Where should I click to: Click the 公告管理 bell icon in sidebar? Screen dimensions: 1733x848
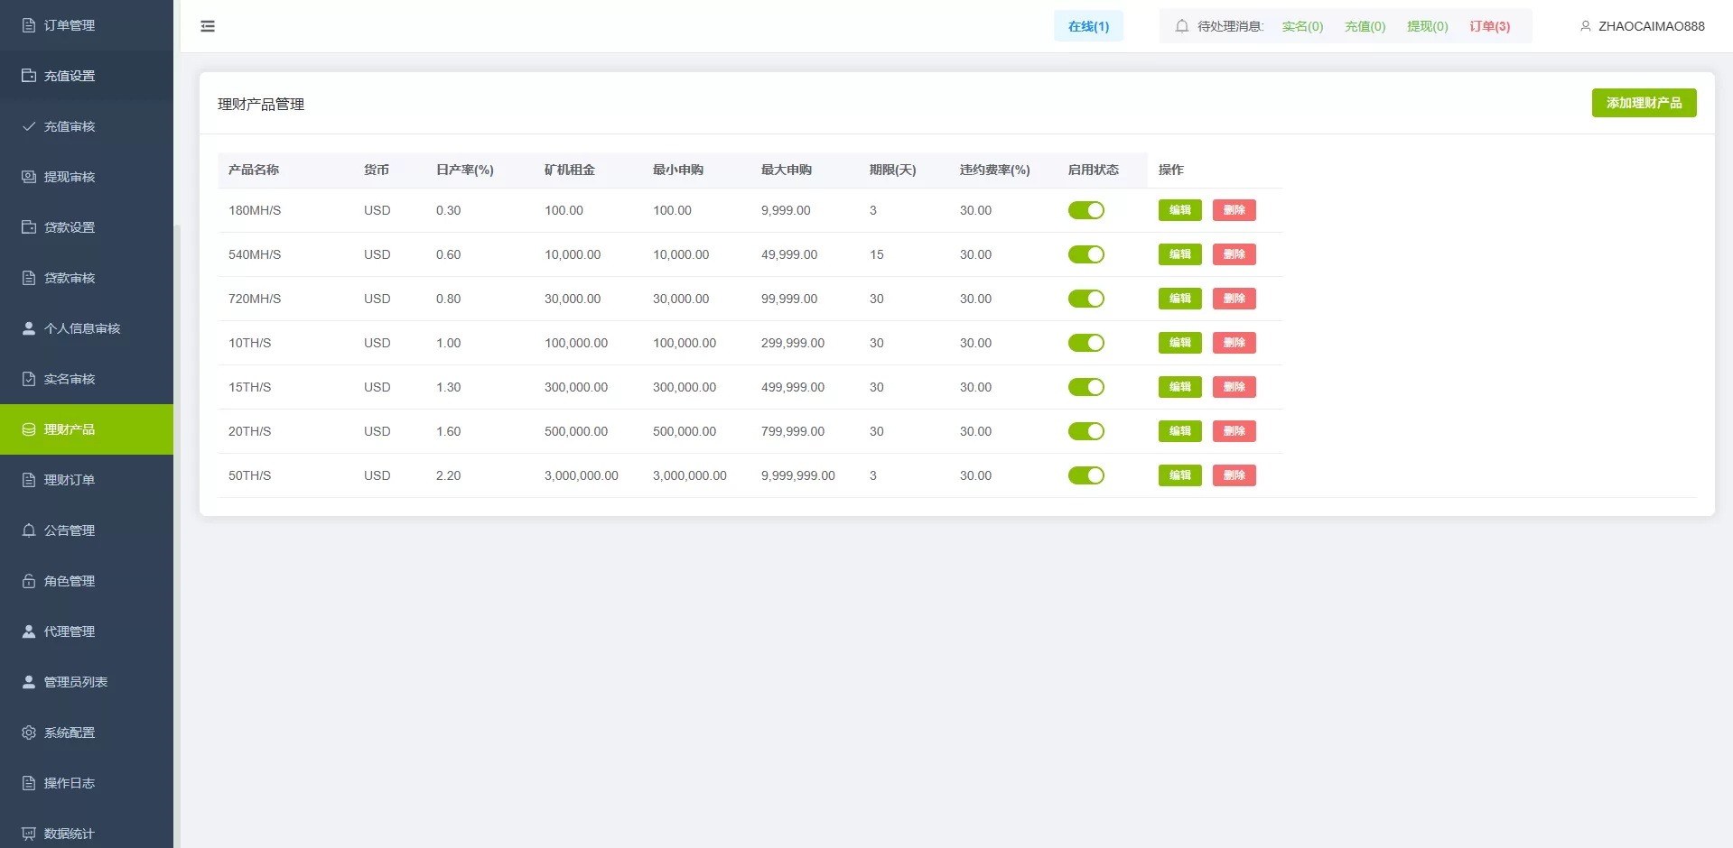click(29, 530)
